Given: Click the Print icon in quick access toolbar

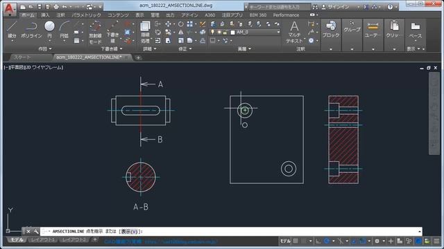Looking at the screenshot, I should pyautogui.click(x=56, y=7).
